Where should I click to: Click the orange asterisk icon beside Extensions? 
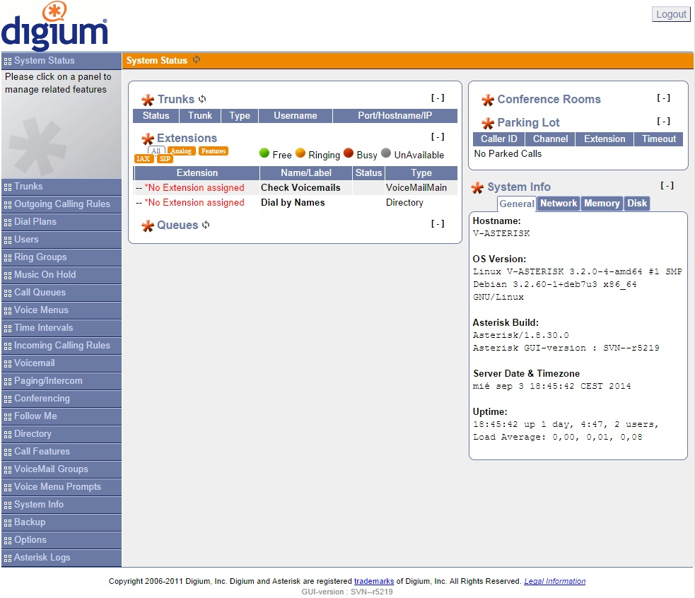click(148, 139)
